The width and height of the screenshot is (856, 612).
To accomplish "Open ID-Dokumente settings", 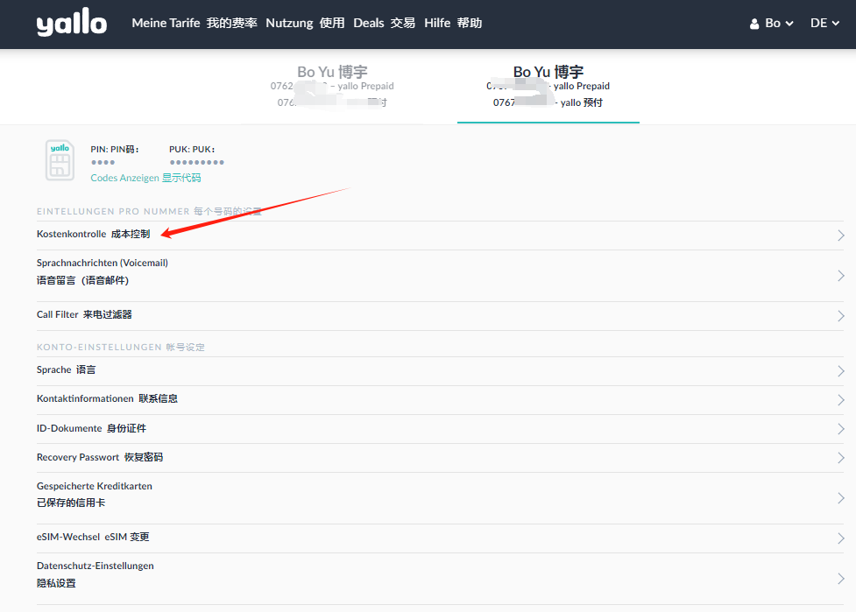I will tap(440, 429).
